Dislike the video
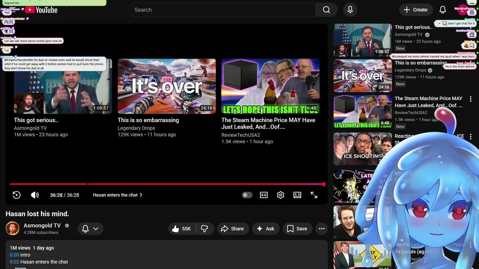This screenshot has width=479, height=269. [205, 229]
